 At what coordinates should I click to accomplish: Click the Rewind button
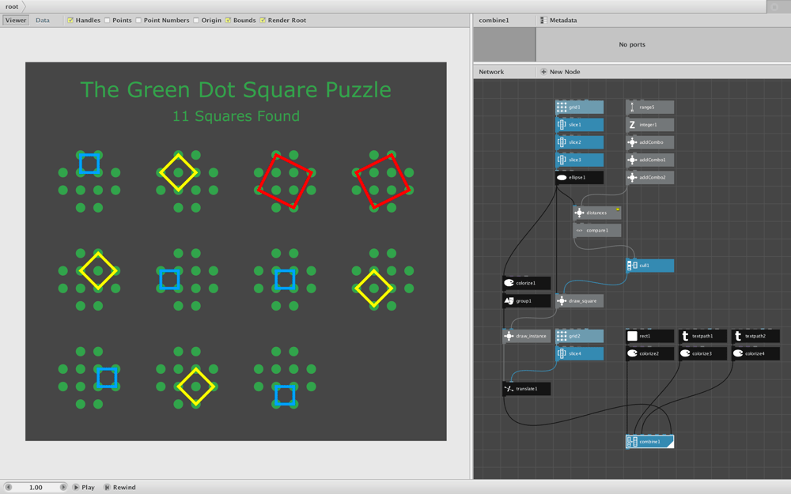point(120,487)
